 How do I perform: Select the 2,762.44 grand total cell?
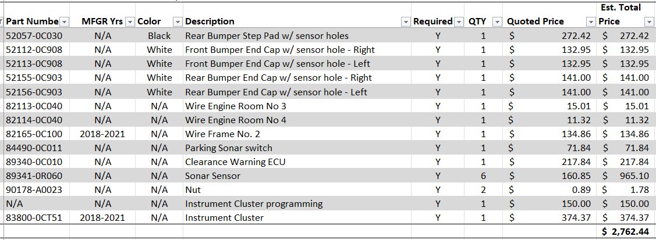pos(626,231)
